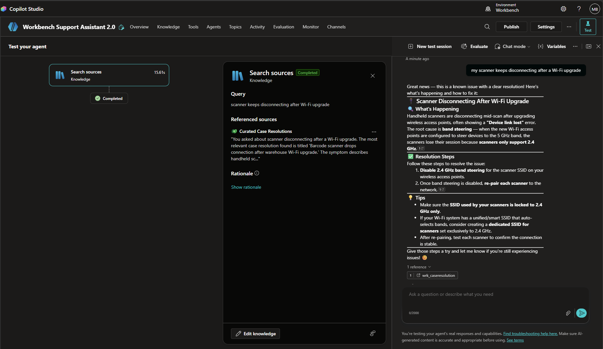Switch to the Topics tab
Screen dimensions: 603x349
tap(235, 27)
